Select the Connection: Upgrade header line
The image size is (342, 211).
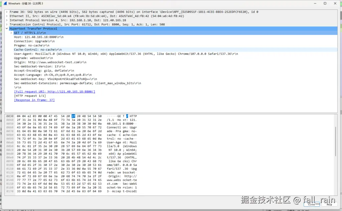point(34,41)
